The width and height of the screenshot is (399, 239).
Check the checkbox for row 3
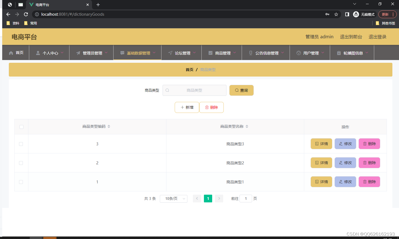click(x=21, y=144)
